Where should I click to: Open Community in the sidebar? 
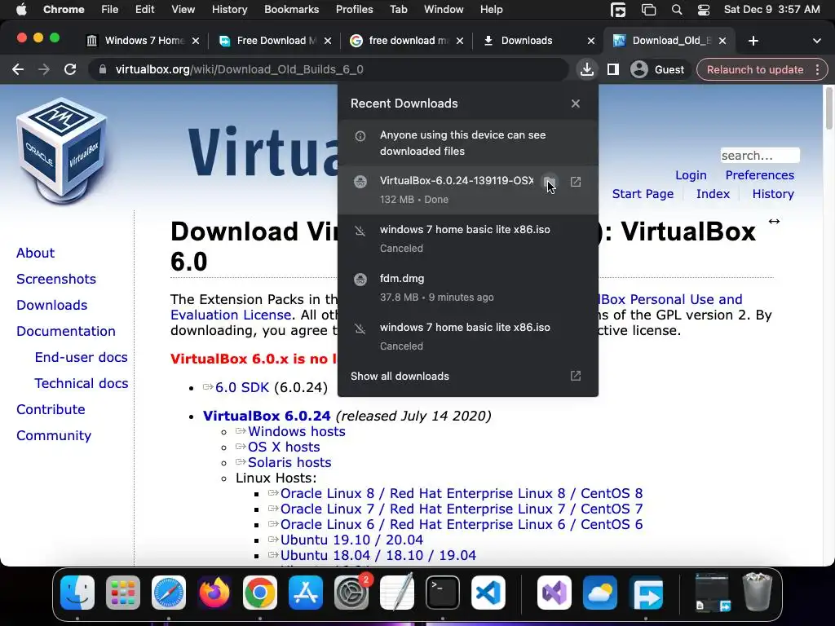[54, 435]
